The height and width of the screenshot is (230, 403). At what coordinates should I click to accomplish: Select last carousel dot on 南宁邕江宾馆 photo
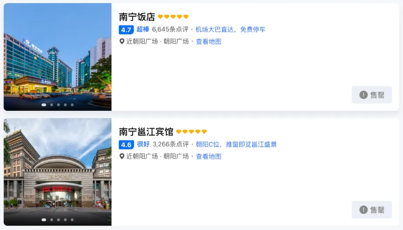pos(72,220)
